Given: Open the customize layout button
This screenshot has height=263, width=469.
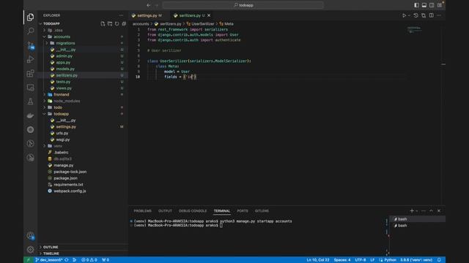Looking at the screenshot, I should pos(440,5).
